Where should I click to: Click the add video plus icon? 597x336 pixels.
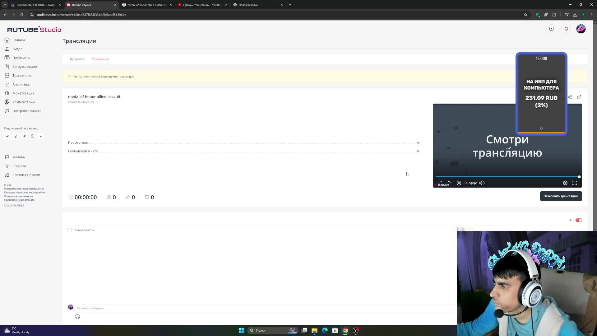tap(551, 29)
